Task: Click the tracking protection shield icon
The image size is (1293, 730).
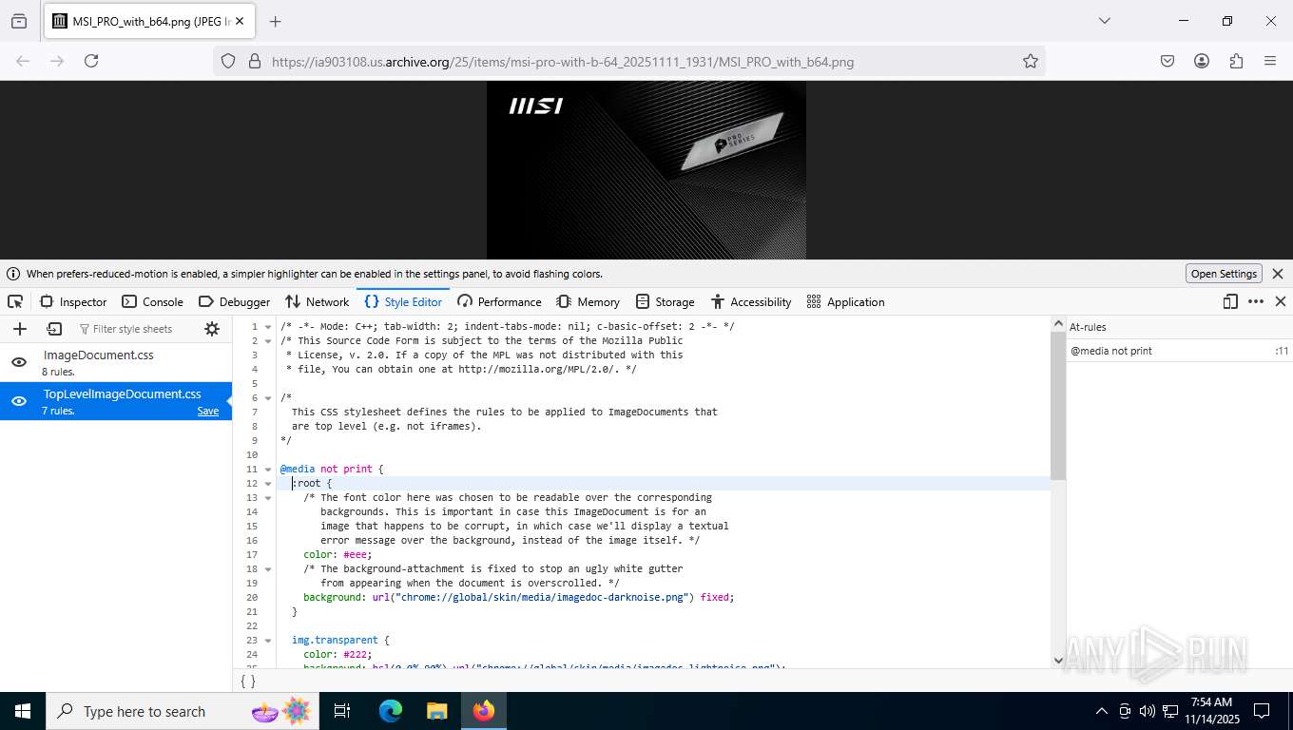Action: pyautogui.click(x=228, y=61)
